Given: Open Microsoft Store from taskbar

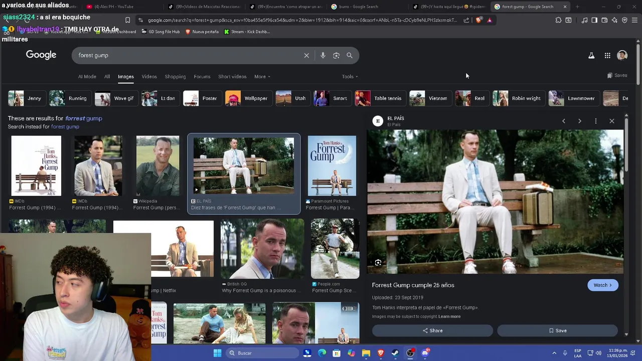Looking at the screenshot, I should (x=337, y=353).
